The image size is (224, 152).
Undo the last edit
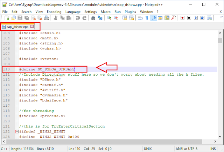(x=78, y=18)
